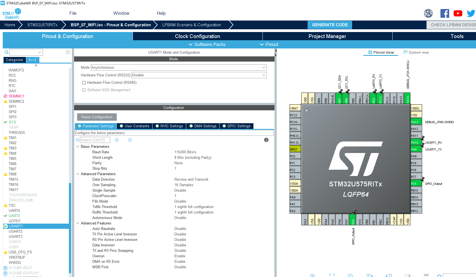Open the Help menu

point(161,13)
